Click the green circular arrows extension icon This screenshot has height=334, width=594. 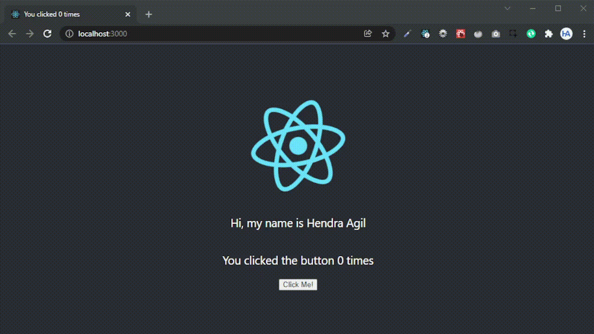tap(531, 34)
